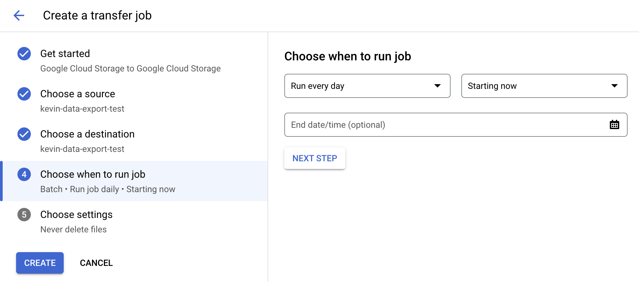
Task: Click 'Batch • Run job daily • Starting now' text
Action: tap(108, 189)
